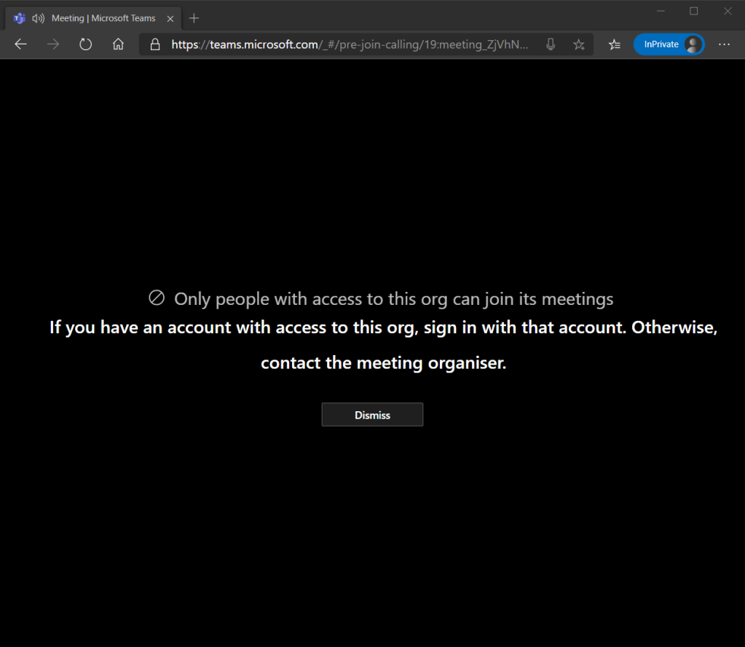Open a new tab with the plus button
The image size is (745, 647).
pyautogui.click(x=194, y=18)
